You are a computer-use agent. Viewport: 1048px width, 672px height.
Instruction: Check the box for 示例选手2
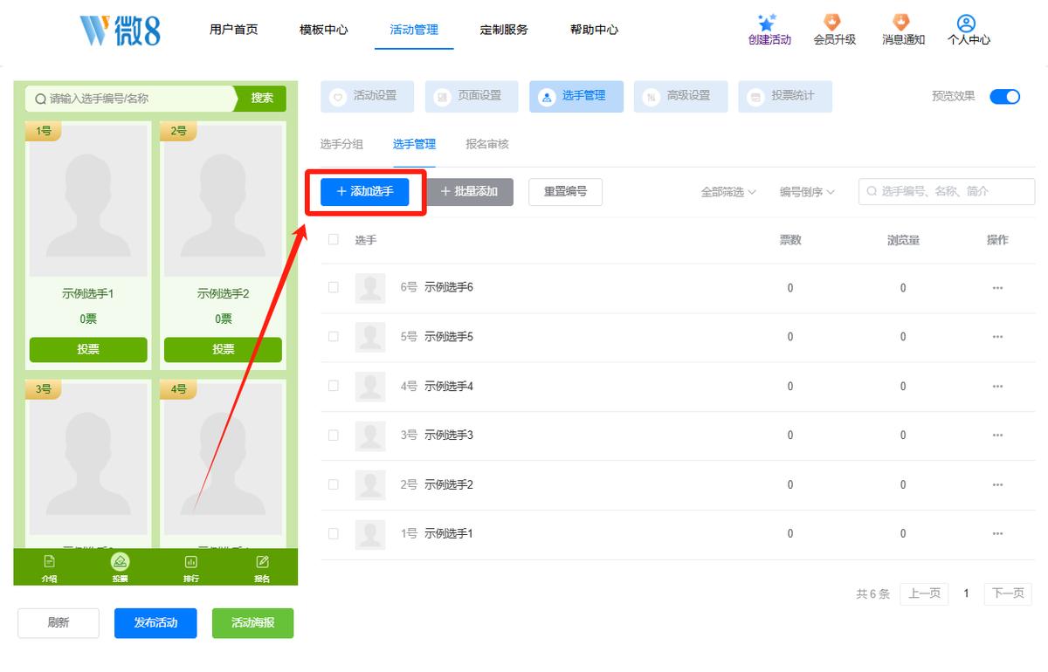[x=333, y=483]
